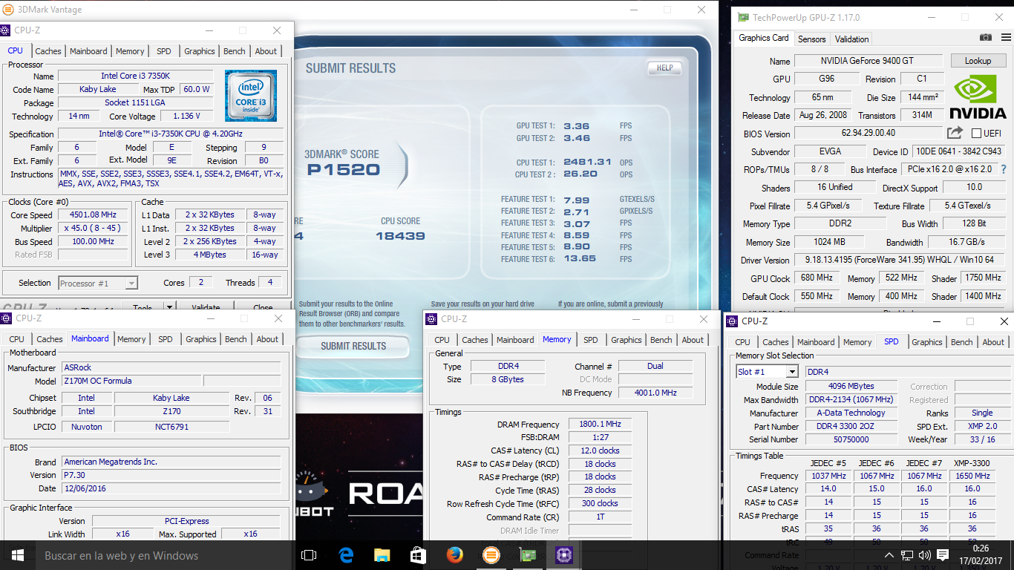The height and width of the screenshot is (570, 1014).
Task: Click the DRAM Frequency value 1800.1 MHz
Action: 601,425
